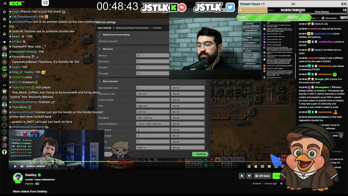Click the 'en' language tag
The width and height of the screenshot is (348, 196).
[37, 184]
